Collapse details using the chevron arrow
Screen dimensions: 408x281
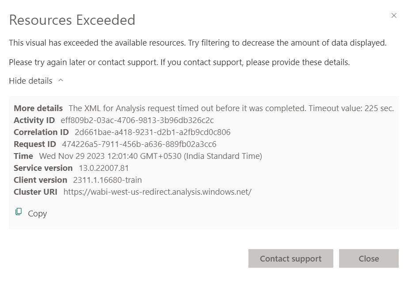(61, 81)
